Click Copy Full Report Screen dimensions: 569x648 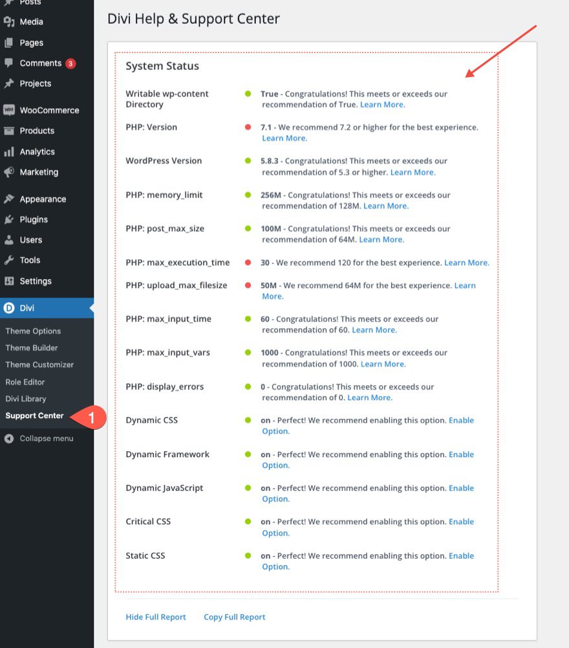pos(234,617)
